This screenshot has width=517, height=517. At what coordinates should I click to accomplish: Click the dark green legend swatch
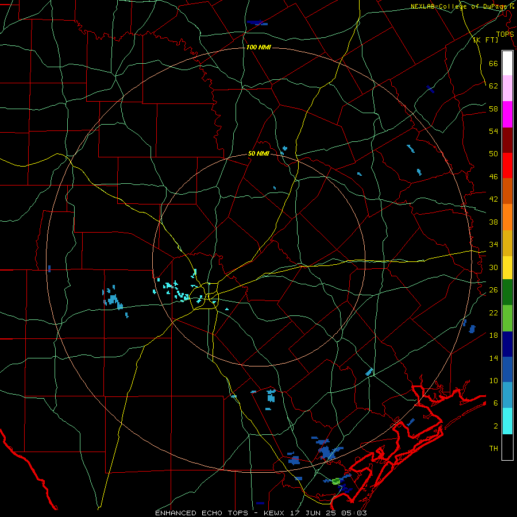coord(507,292)
